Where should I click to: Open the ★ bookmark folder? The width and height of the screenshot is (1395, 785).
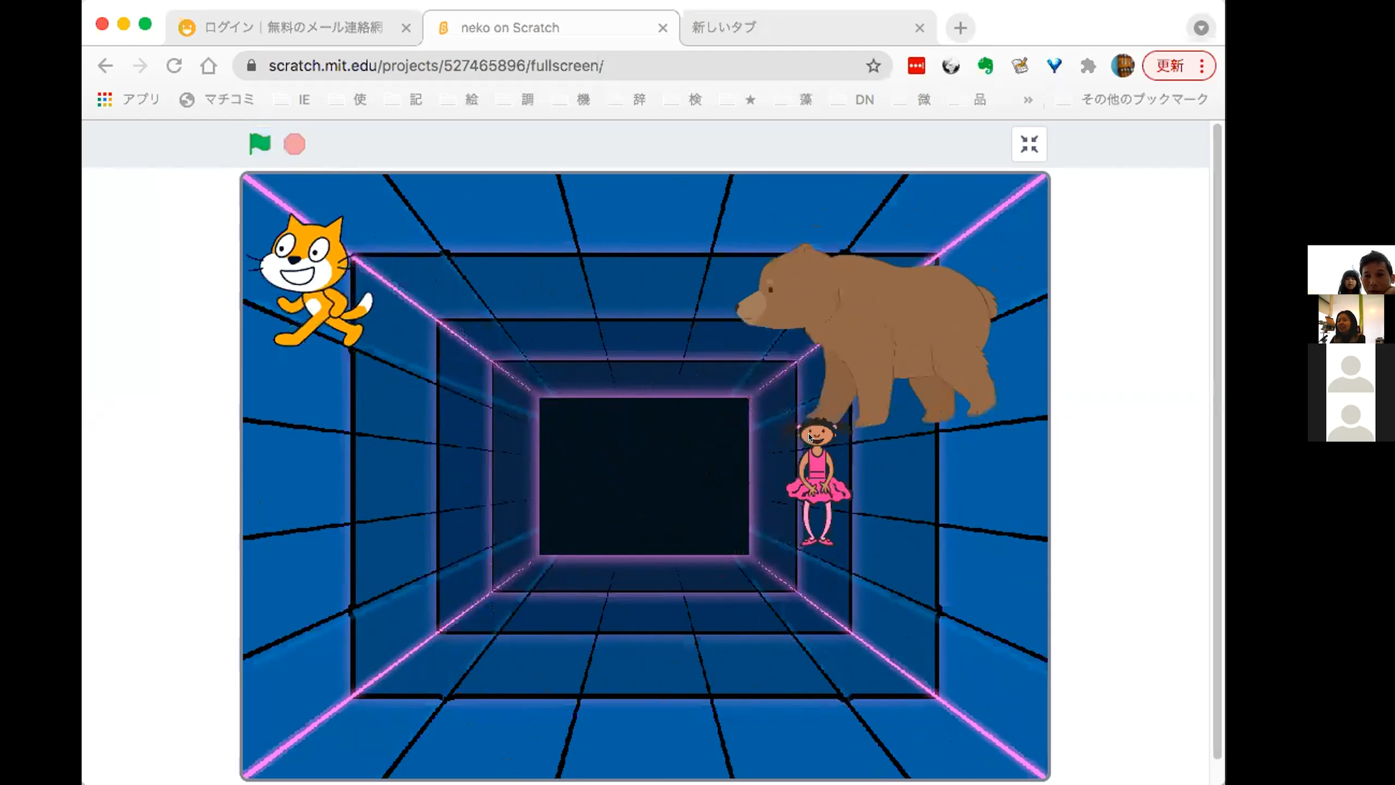738,99
